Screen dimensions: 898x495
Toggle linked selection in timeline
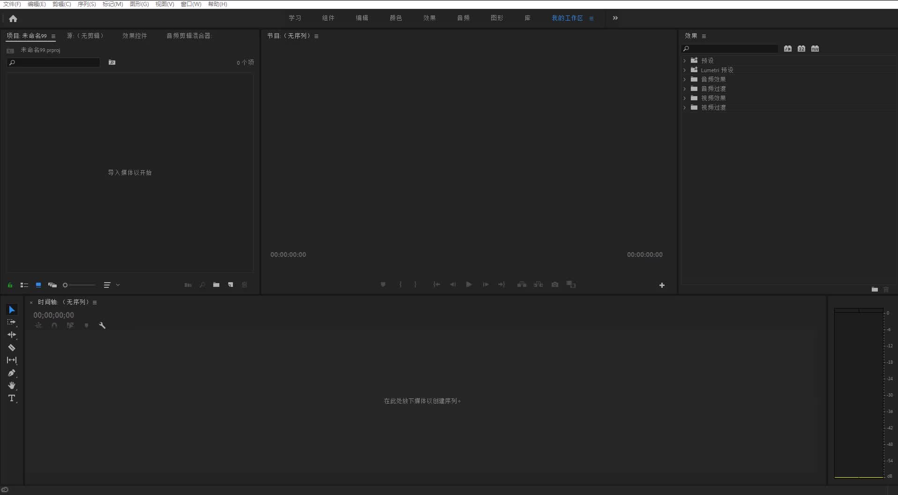(70, 325)
